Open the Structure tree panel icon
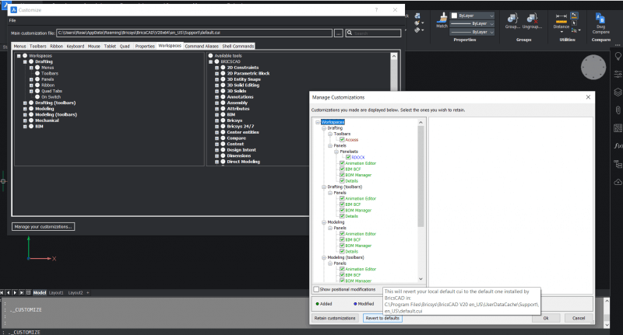The width and height of the screenshot is (623, 335). tap(618, 164)
